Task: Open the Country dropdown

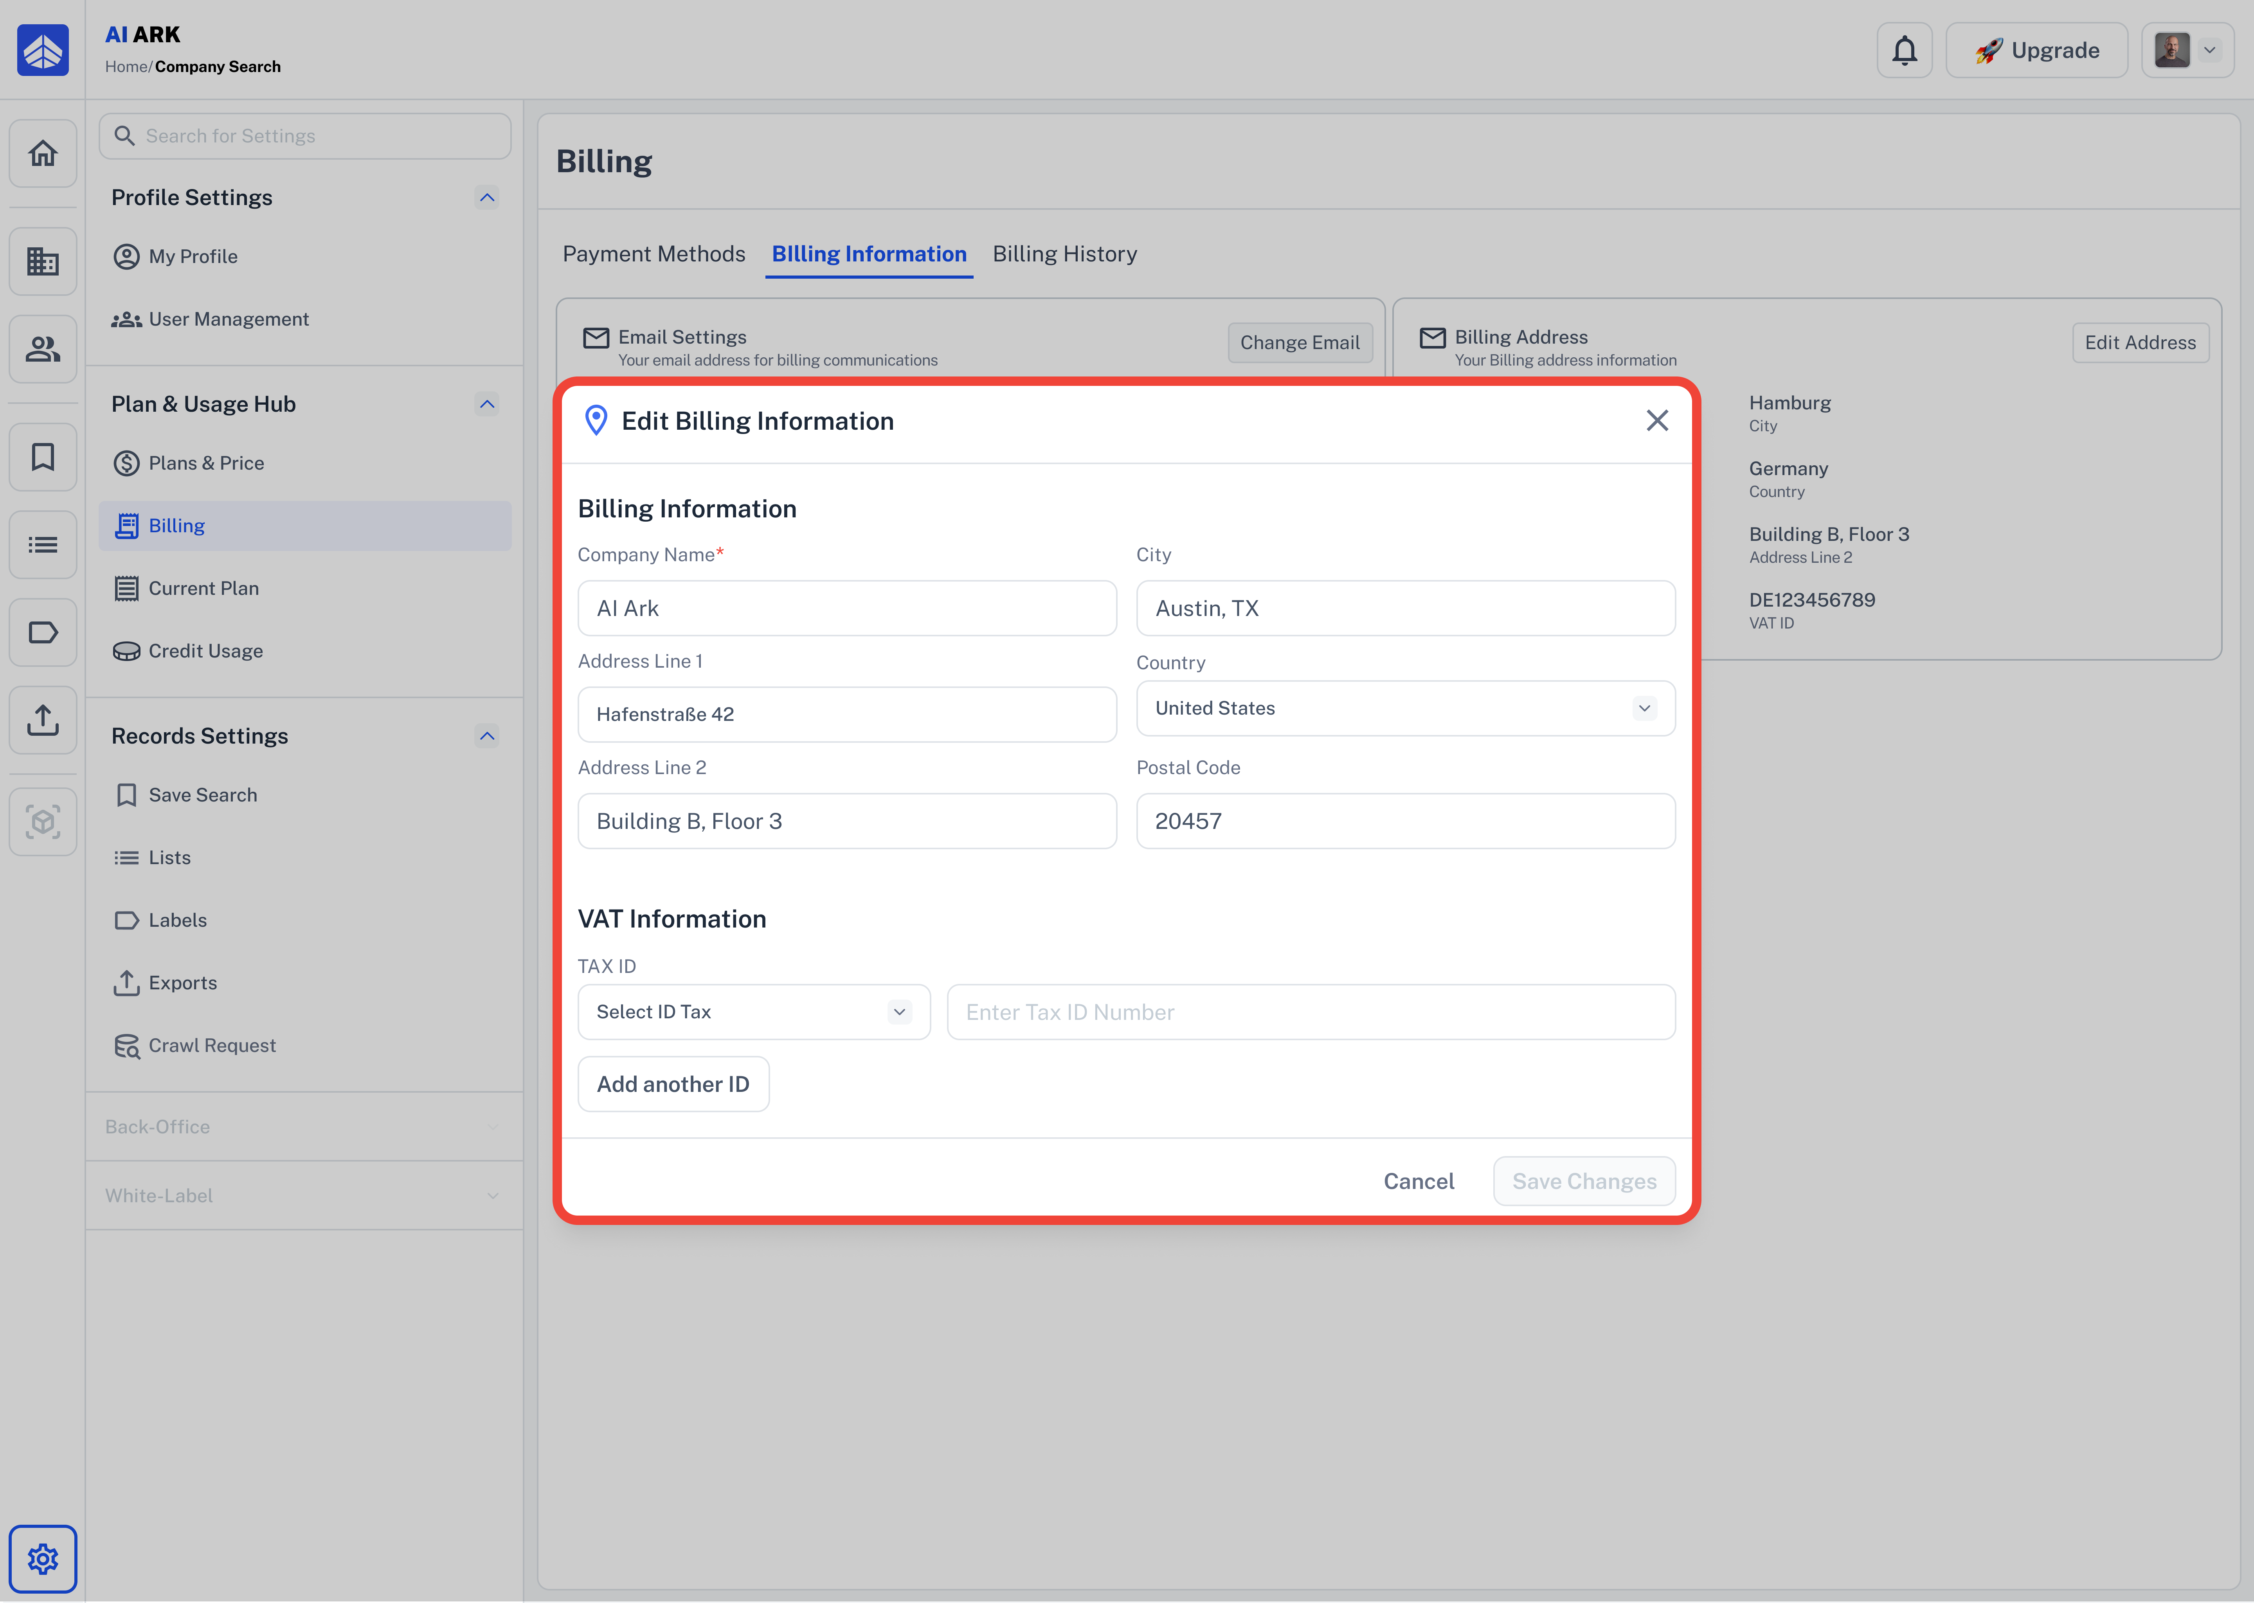Action: pyautogui.click(x=1405, y=708)
